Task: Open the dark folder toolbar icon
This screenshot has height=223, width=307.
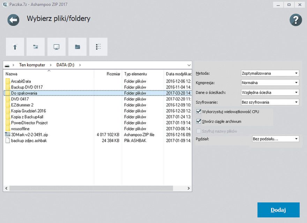Action: pos(77,47)
